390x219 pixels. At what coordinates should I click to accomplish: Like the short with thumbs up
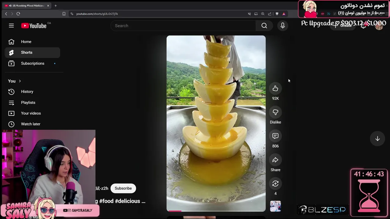[275, 89]
